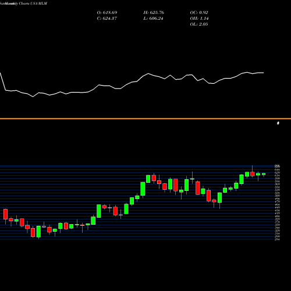Viewport: 291px width, 291px height.
Task: Click the "OL: 2.05" value
Action: tap(199, 24)
